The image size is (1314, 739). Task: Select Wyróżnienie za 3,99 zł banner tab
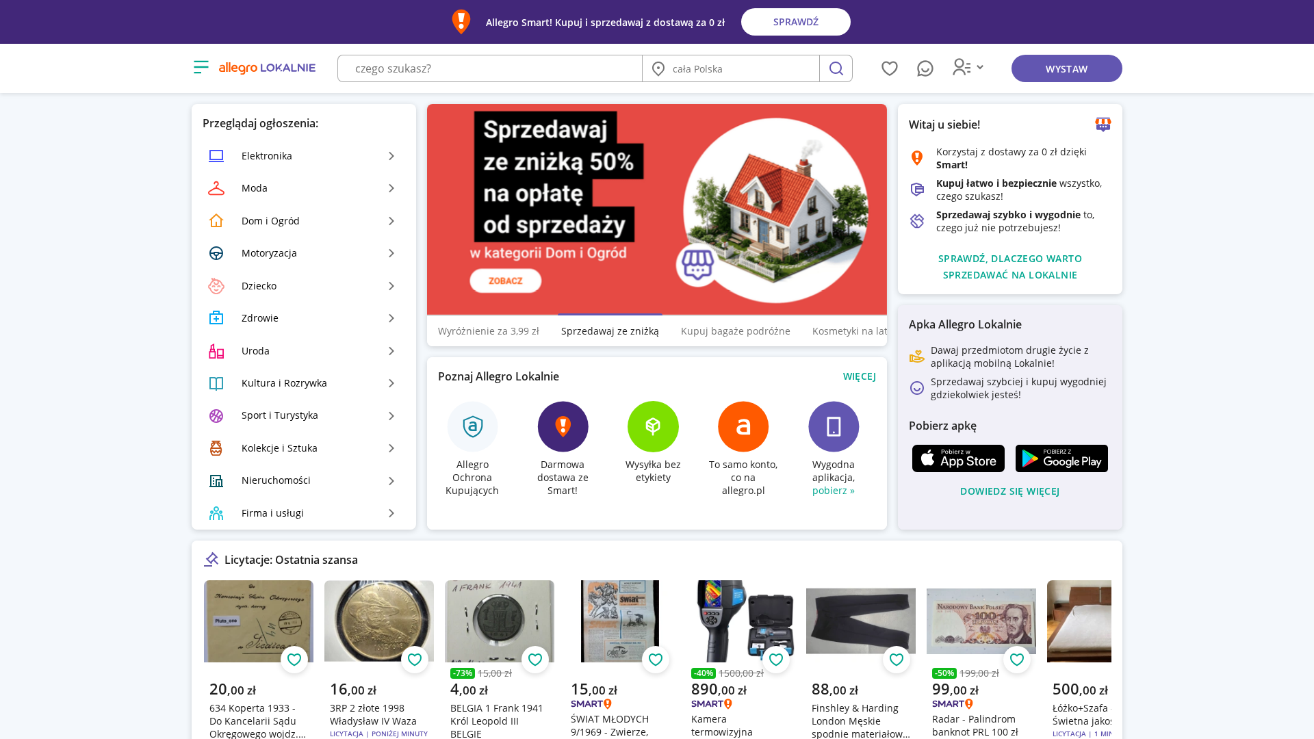[489, 331]
